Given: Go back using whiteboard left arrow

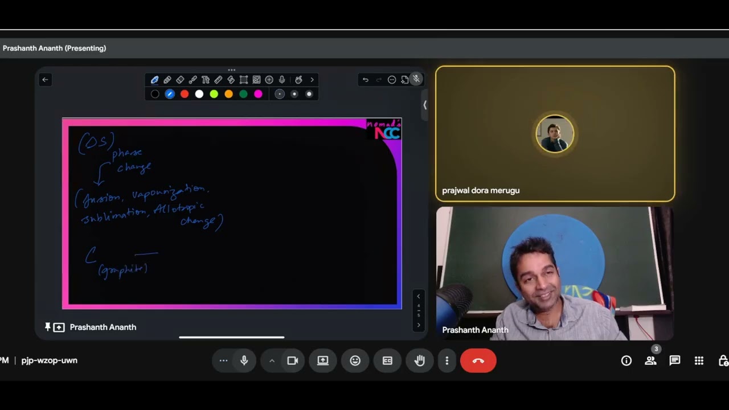Looking at the screenshot, I should (x=45, y=80).
